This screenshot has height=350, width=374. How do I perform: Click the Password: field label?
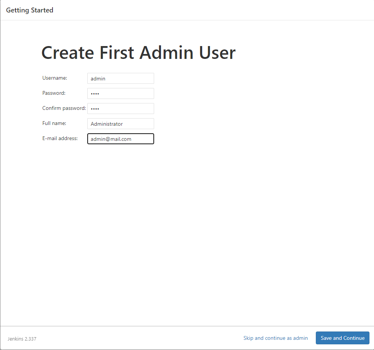[54, 93]
